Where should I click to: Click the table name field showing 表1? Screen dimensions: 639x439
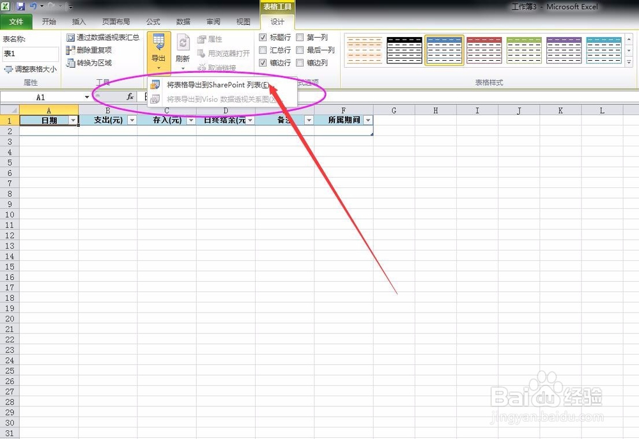tap(31, 54)
